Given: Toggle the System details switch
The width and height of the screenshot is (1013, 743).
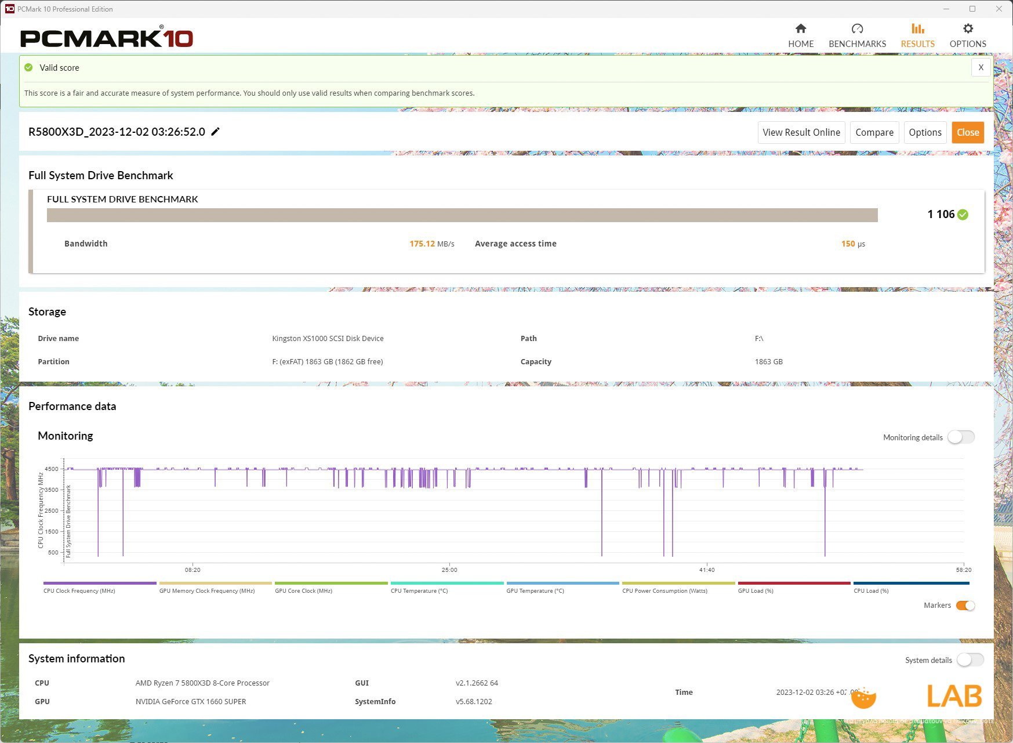Looking at the screenshot, I should [x=970, y=660].
